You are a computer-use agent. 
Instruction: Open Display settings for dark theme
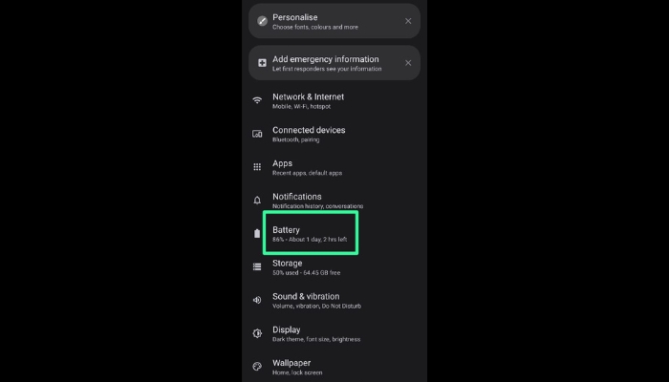tap(334, 333)
